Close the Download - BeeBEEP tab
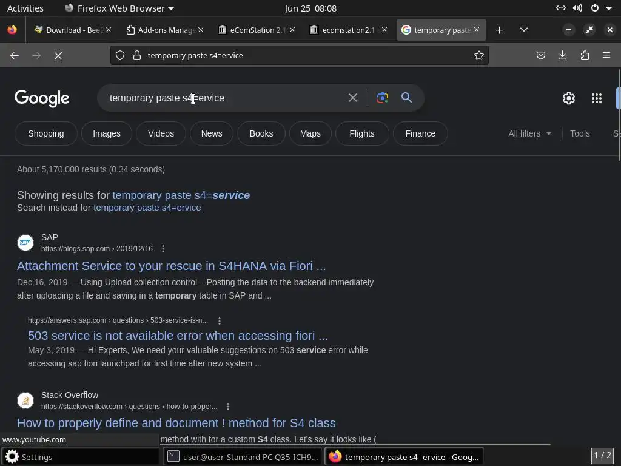 pos(109,30)
